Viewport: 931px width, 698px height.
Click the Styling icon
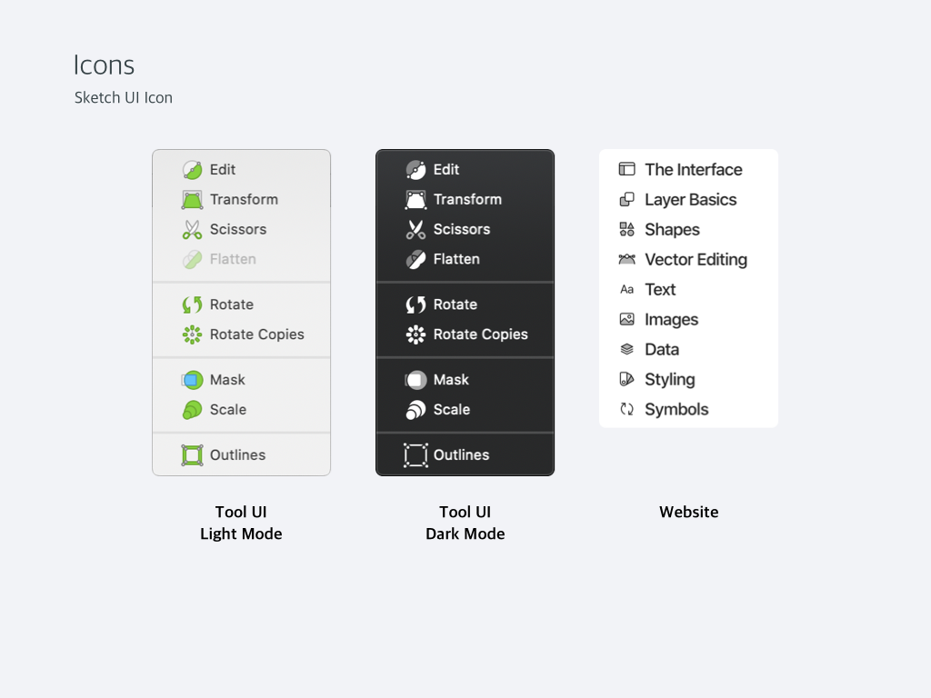[x=626, y=379]
